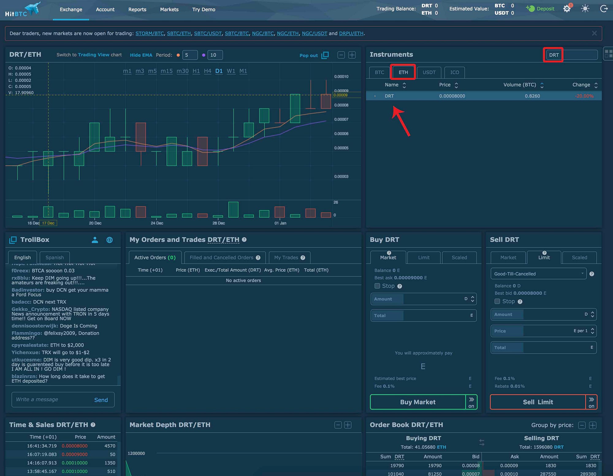Swap Order Book buying and selling sides

click(x=482, y=443)
